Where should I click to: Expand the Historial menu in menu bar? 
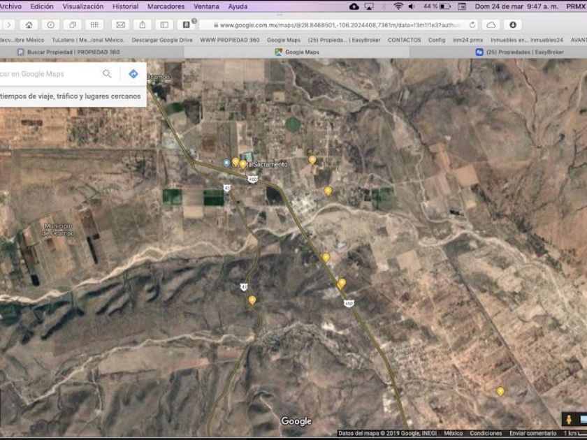(x=125, y=6)
